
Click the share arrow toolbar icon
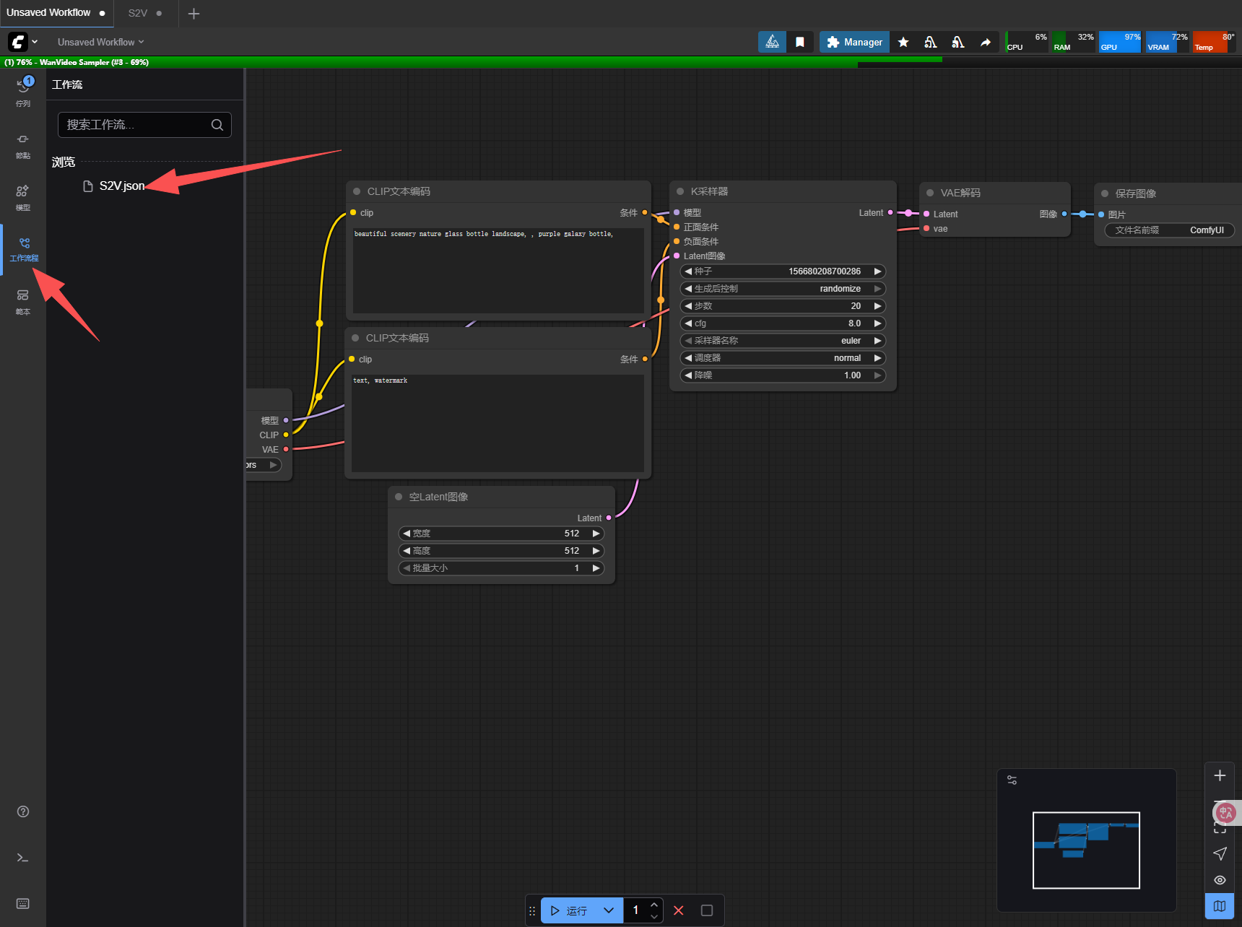[x=986, y=42]
